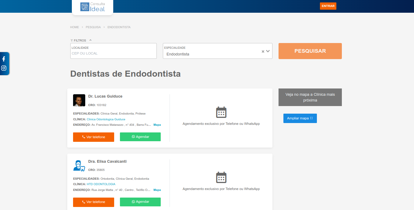Screen dimensions: 414x210
Task: Open the Facebook icon in side panel
Action: 4,59
